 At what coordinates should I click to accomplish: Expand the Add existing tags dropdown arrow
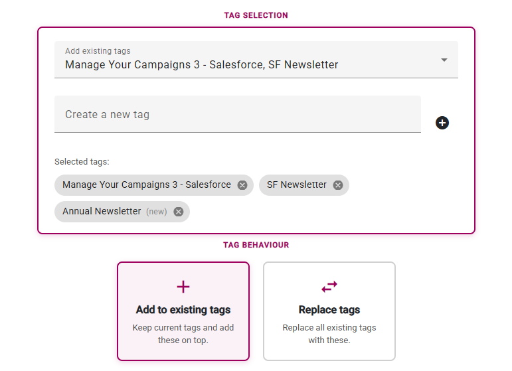444,60
